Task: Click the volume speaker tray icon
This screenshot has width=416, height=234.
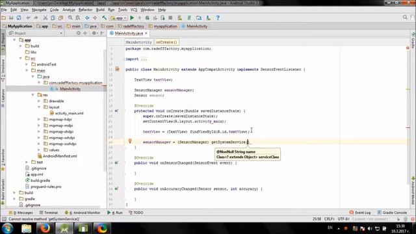Action: click(370, 228)
